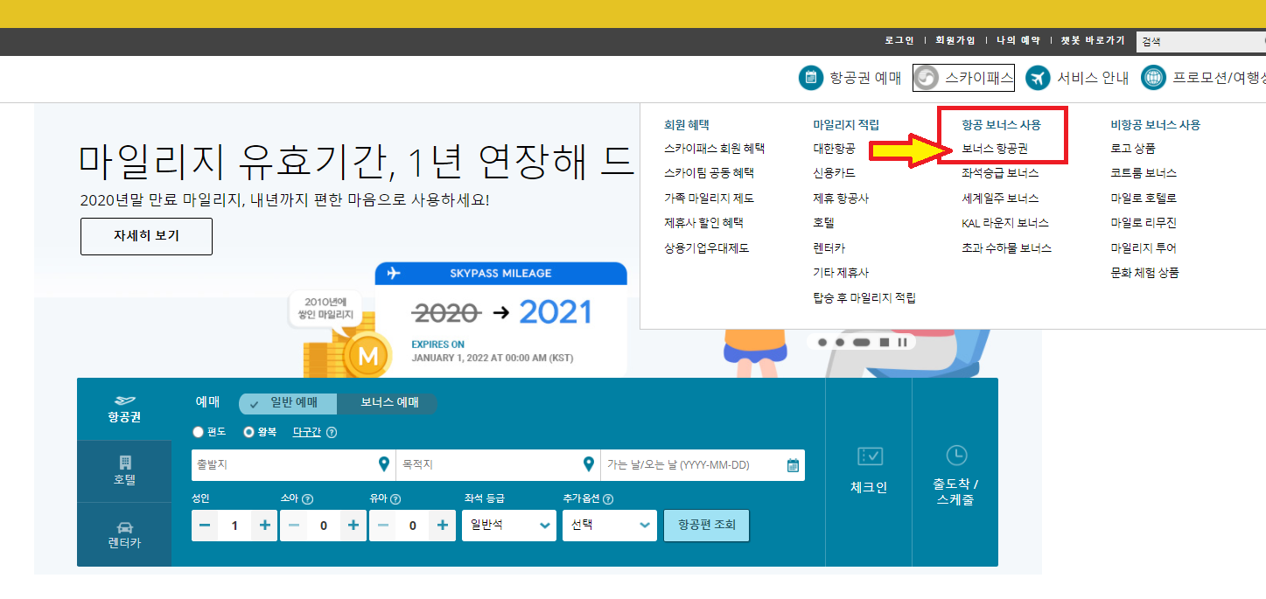
Task: Click the 서비스 안내 nav label
Action: coord(1093,78)
